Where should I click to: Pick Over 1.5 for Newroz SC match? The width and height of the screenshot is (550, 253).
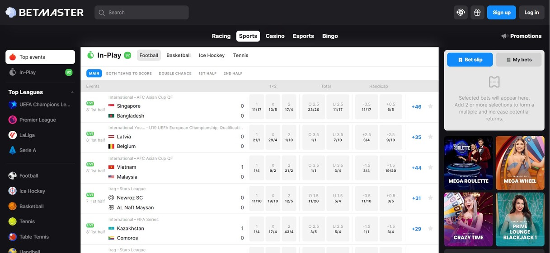(314, 198)
